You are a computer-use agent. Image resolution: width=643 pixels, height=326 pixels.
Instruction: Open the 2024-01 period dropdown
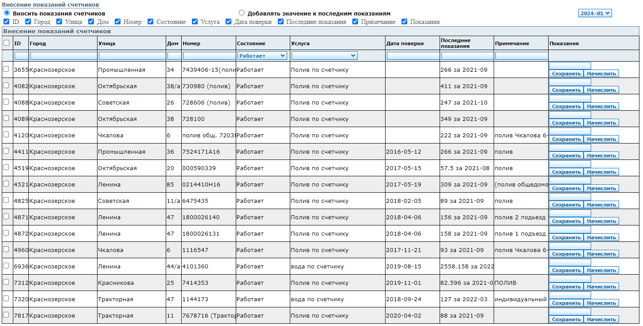595,13
